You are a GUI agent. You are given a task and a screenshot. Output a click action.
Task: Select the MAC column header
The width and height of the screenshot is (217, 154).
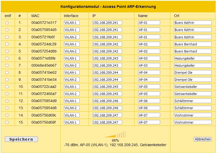[x=35, y=16]
